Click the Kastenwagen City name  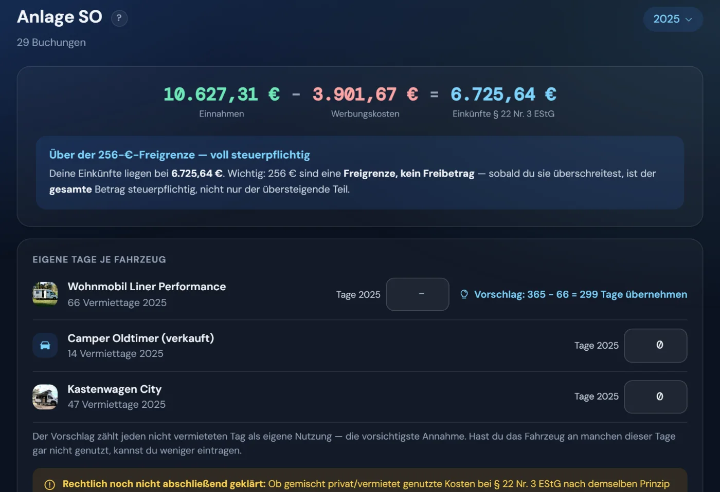(x=115, y=389)
